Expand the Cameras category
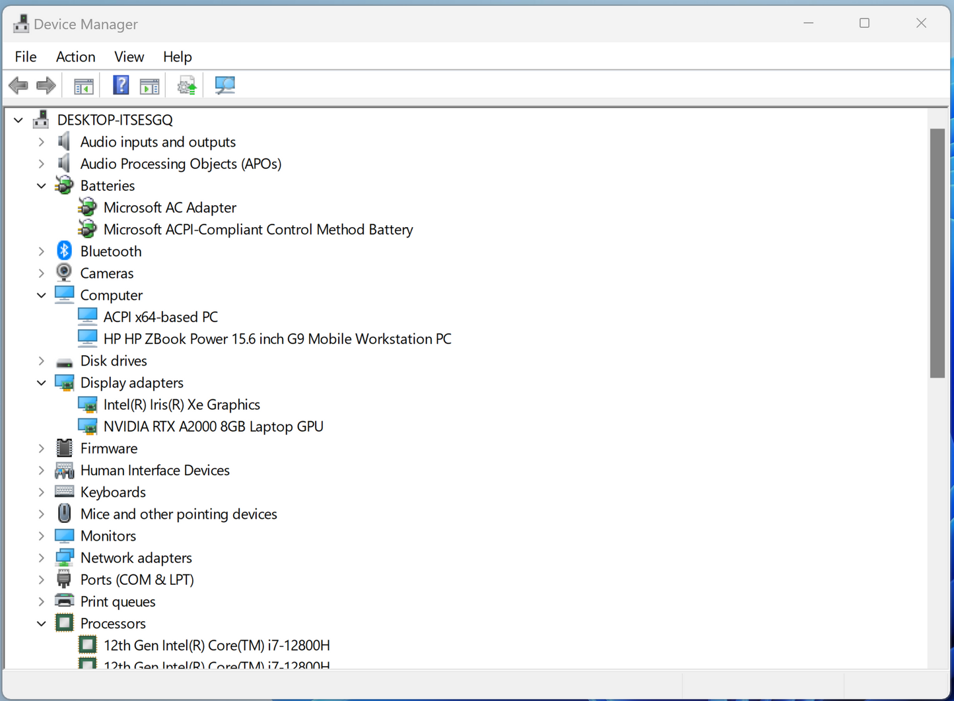Image resolution: width=954 pixels, height=701 pixels. coord(42,273)
